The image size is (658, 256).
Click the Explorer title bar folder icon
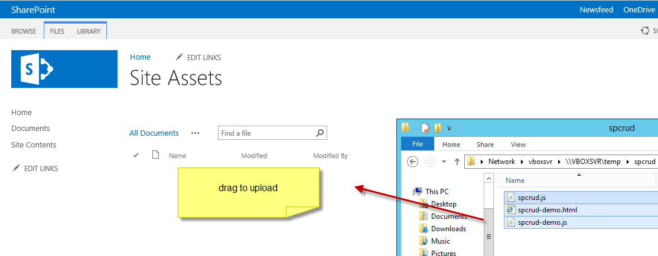pyautogui.click(x=405, y=127)
